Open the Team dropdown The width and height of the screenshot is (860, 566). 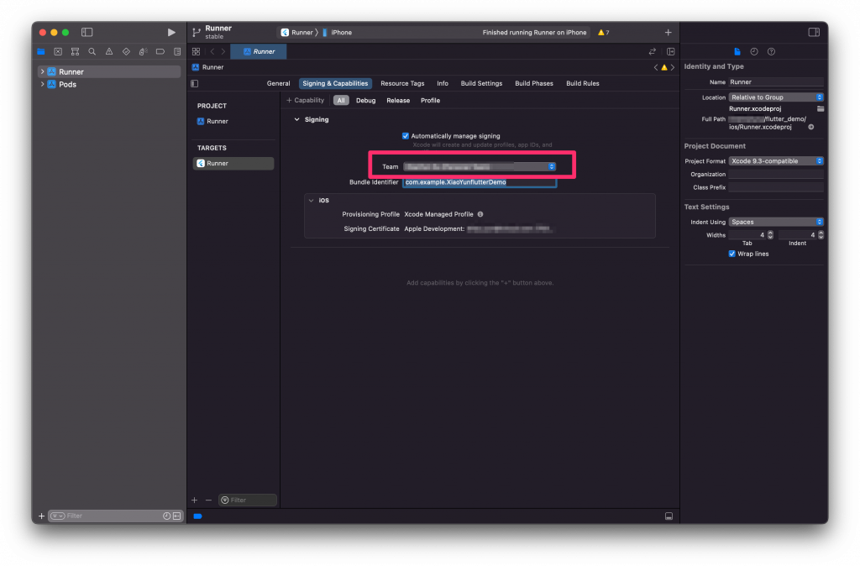[x=480, y=167]
